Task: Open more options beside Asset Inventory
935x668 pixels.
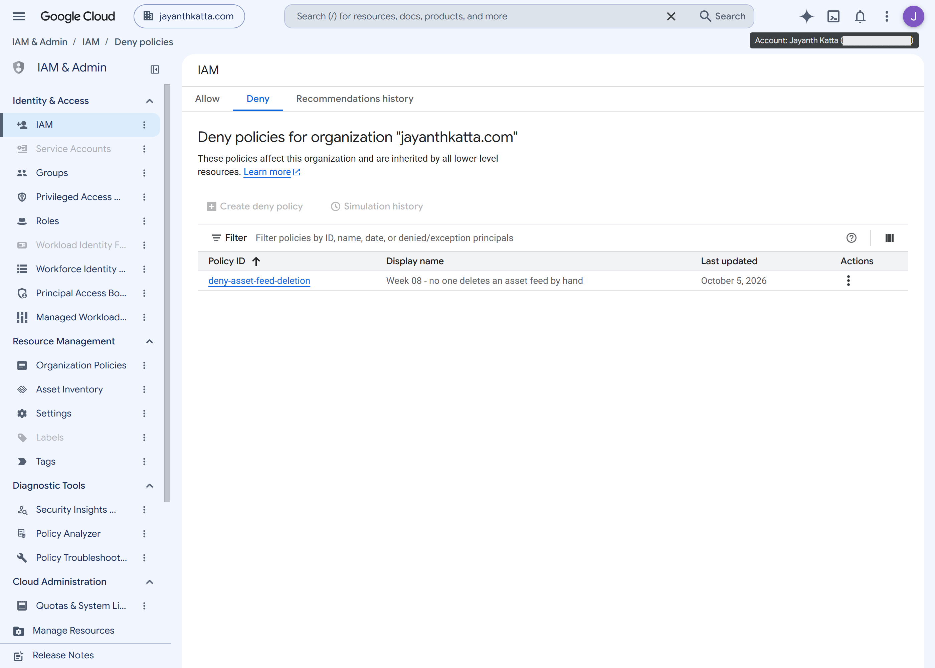Action: (144, 389)
